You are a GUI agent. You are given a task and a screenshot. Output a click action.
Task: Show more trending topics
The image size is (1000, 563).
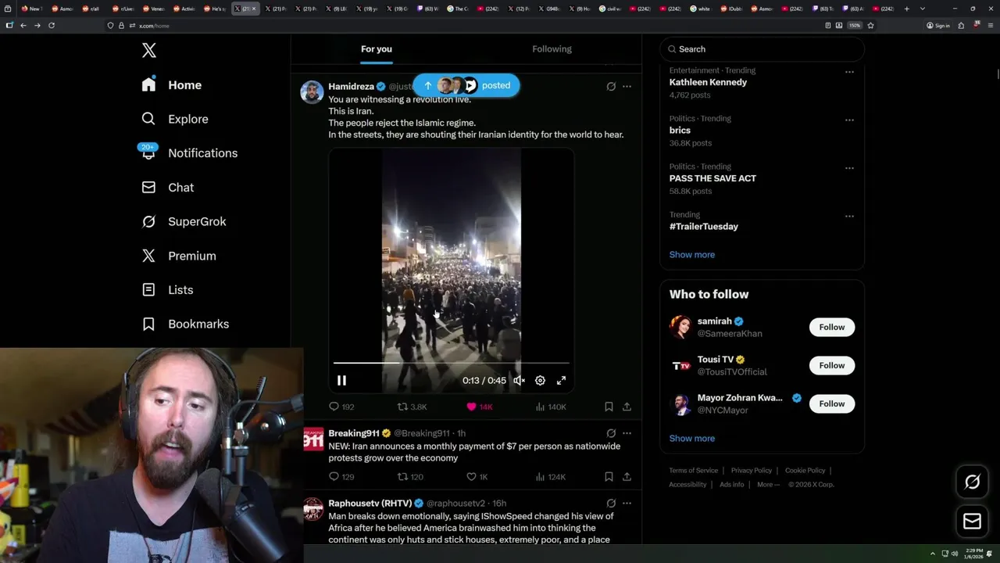692,255
